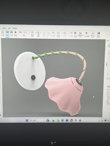Go to previous camera with left arrow

pos(36,33)
